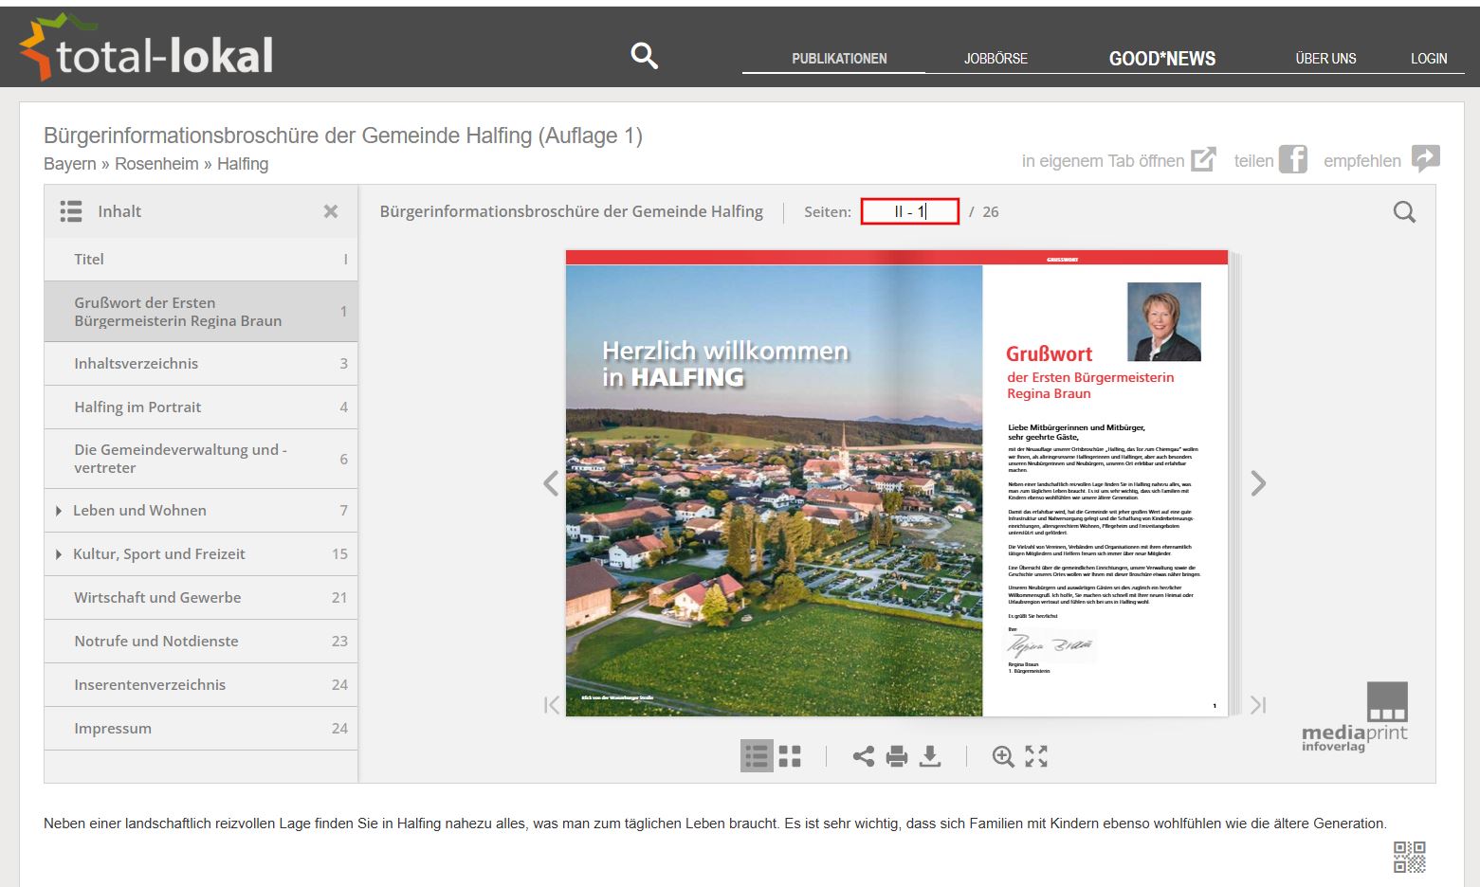Share on Facebook via teilen icon
The height and width of the screenshot is (887, 1480).
(1291, 159)
